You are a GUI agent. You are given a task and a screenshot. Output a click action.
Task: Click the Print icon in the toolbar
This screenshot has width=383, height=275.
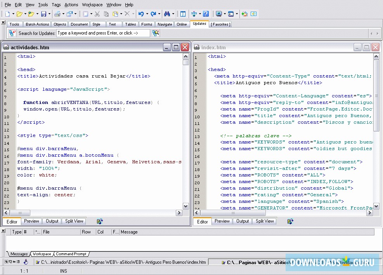tap(57, 14)
